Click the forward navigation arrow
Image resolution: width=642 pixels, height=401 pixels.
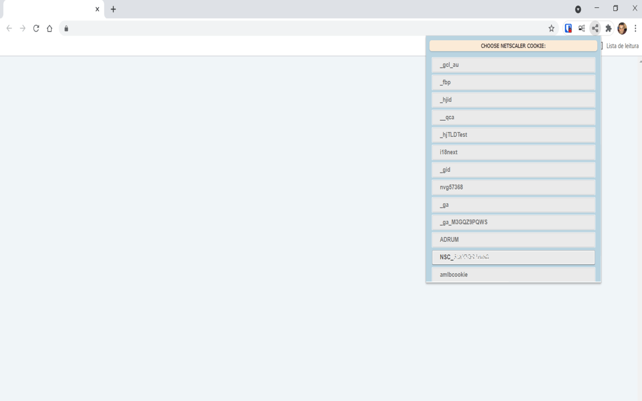coord(22,29)
